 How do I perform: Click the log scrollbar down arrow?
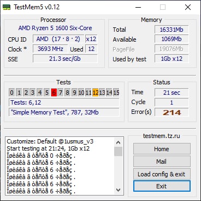coord(119,190)
